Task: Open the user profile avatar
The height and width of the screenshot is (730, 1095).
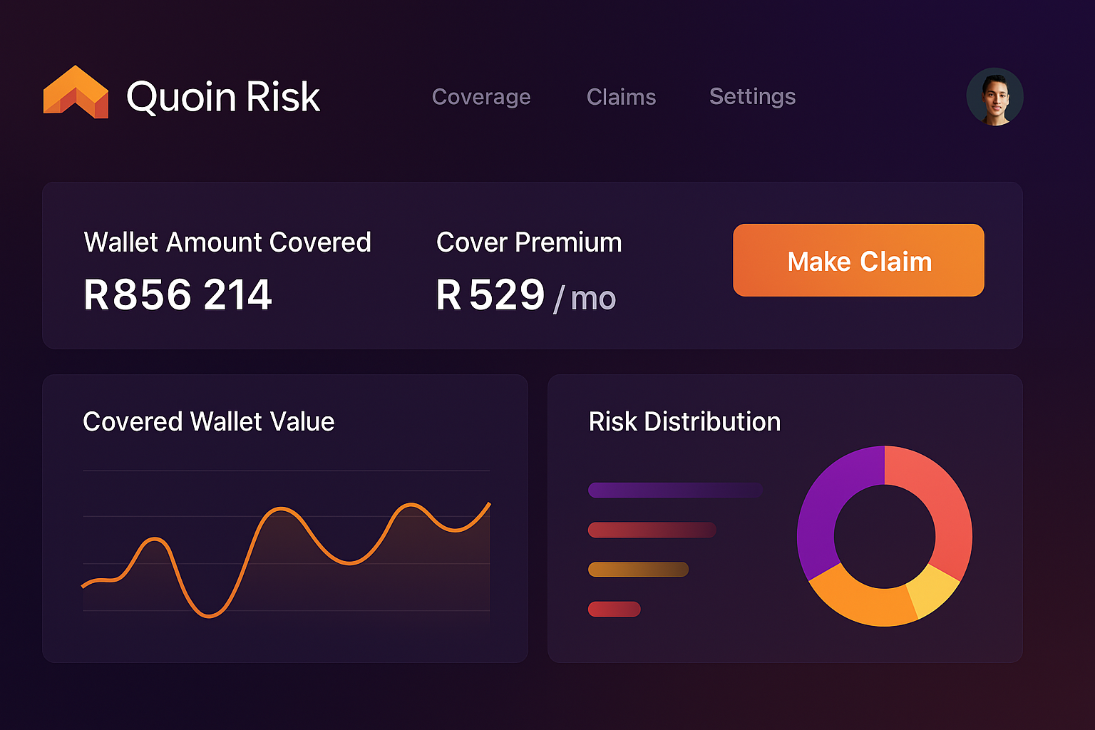Action: [994, 96]
